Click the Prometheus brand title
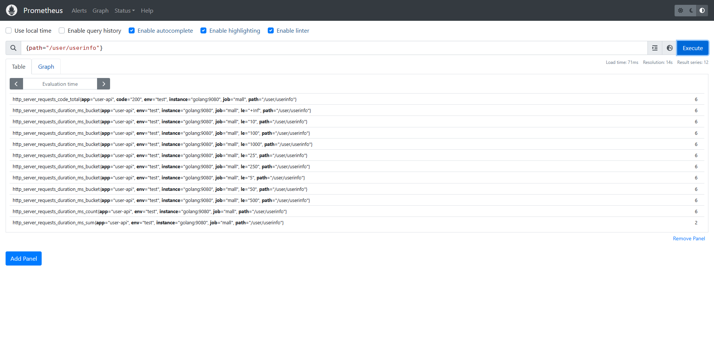 click(43, 10)
